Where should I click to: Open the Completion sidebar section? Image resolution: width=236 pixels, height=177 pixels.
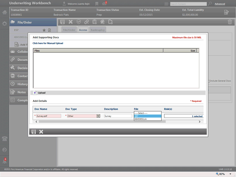pos(19,100)
